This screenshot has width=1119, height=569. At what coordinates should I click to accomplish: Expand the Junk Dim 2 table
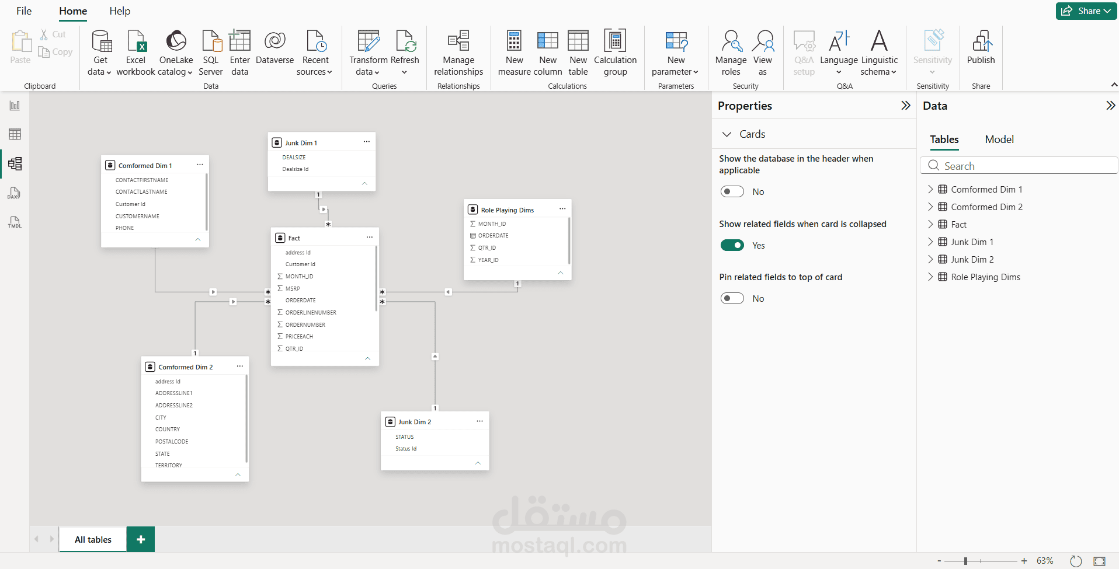tap(930, 259)
